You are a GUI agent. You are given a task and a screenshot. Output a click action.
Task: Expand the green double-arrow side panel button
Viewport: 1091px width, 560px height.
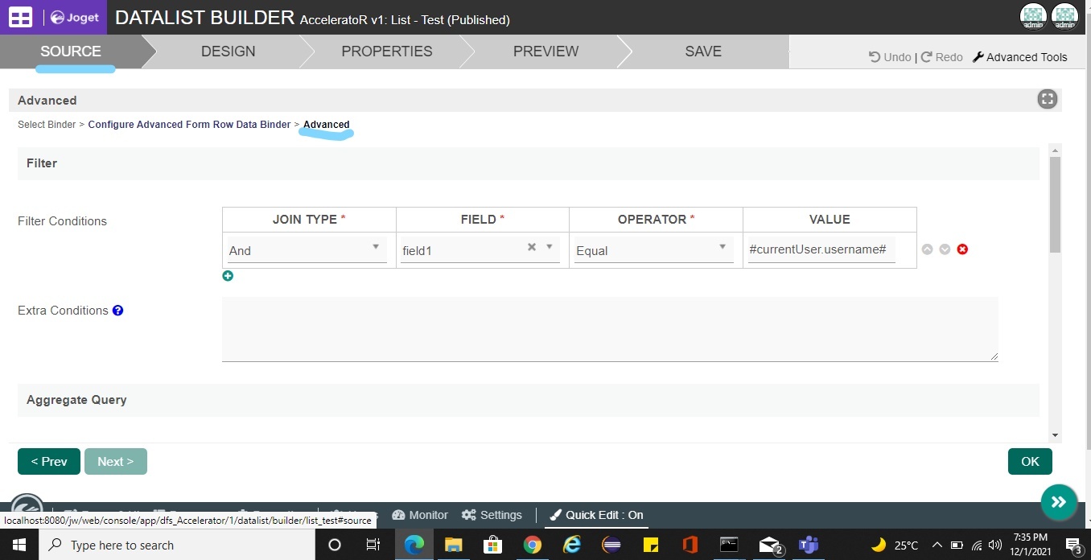(x=1058, y=502)
